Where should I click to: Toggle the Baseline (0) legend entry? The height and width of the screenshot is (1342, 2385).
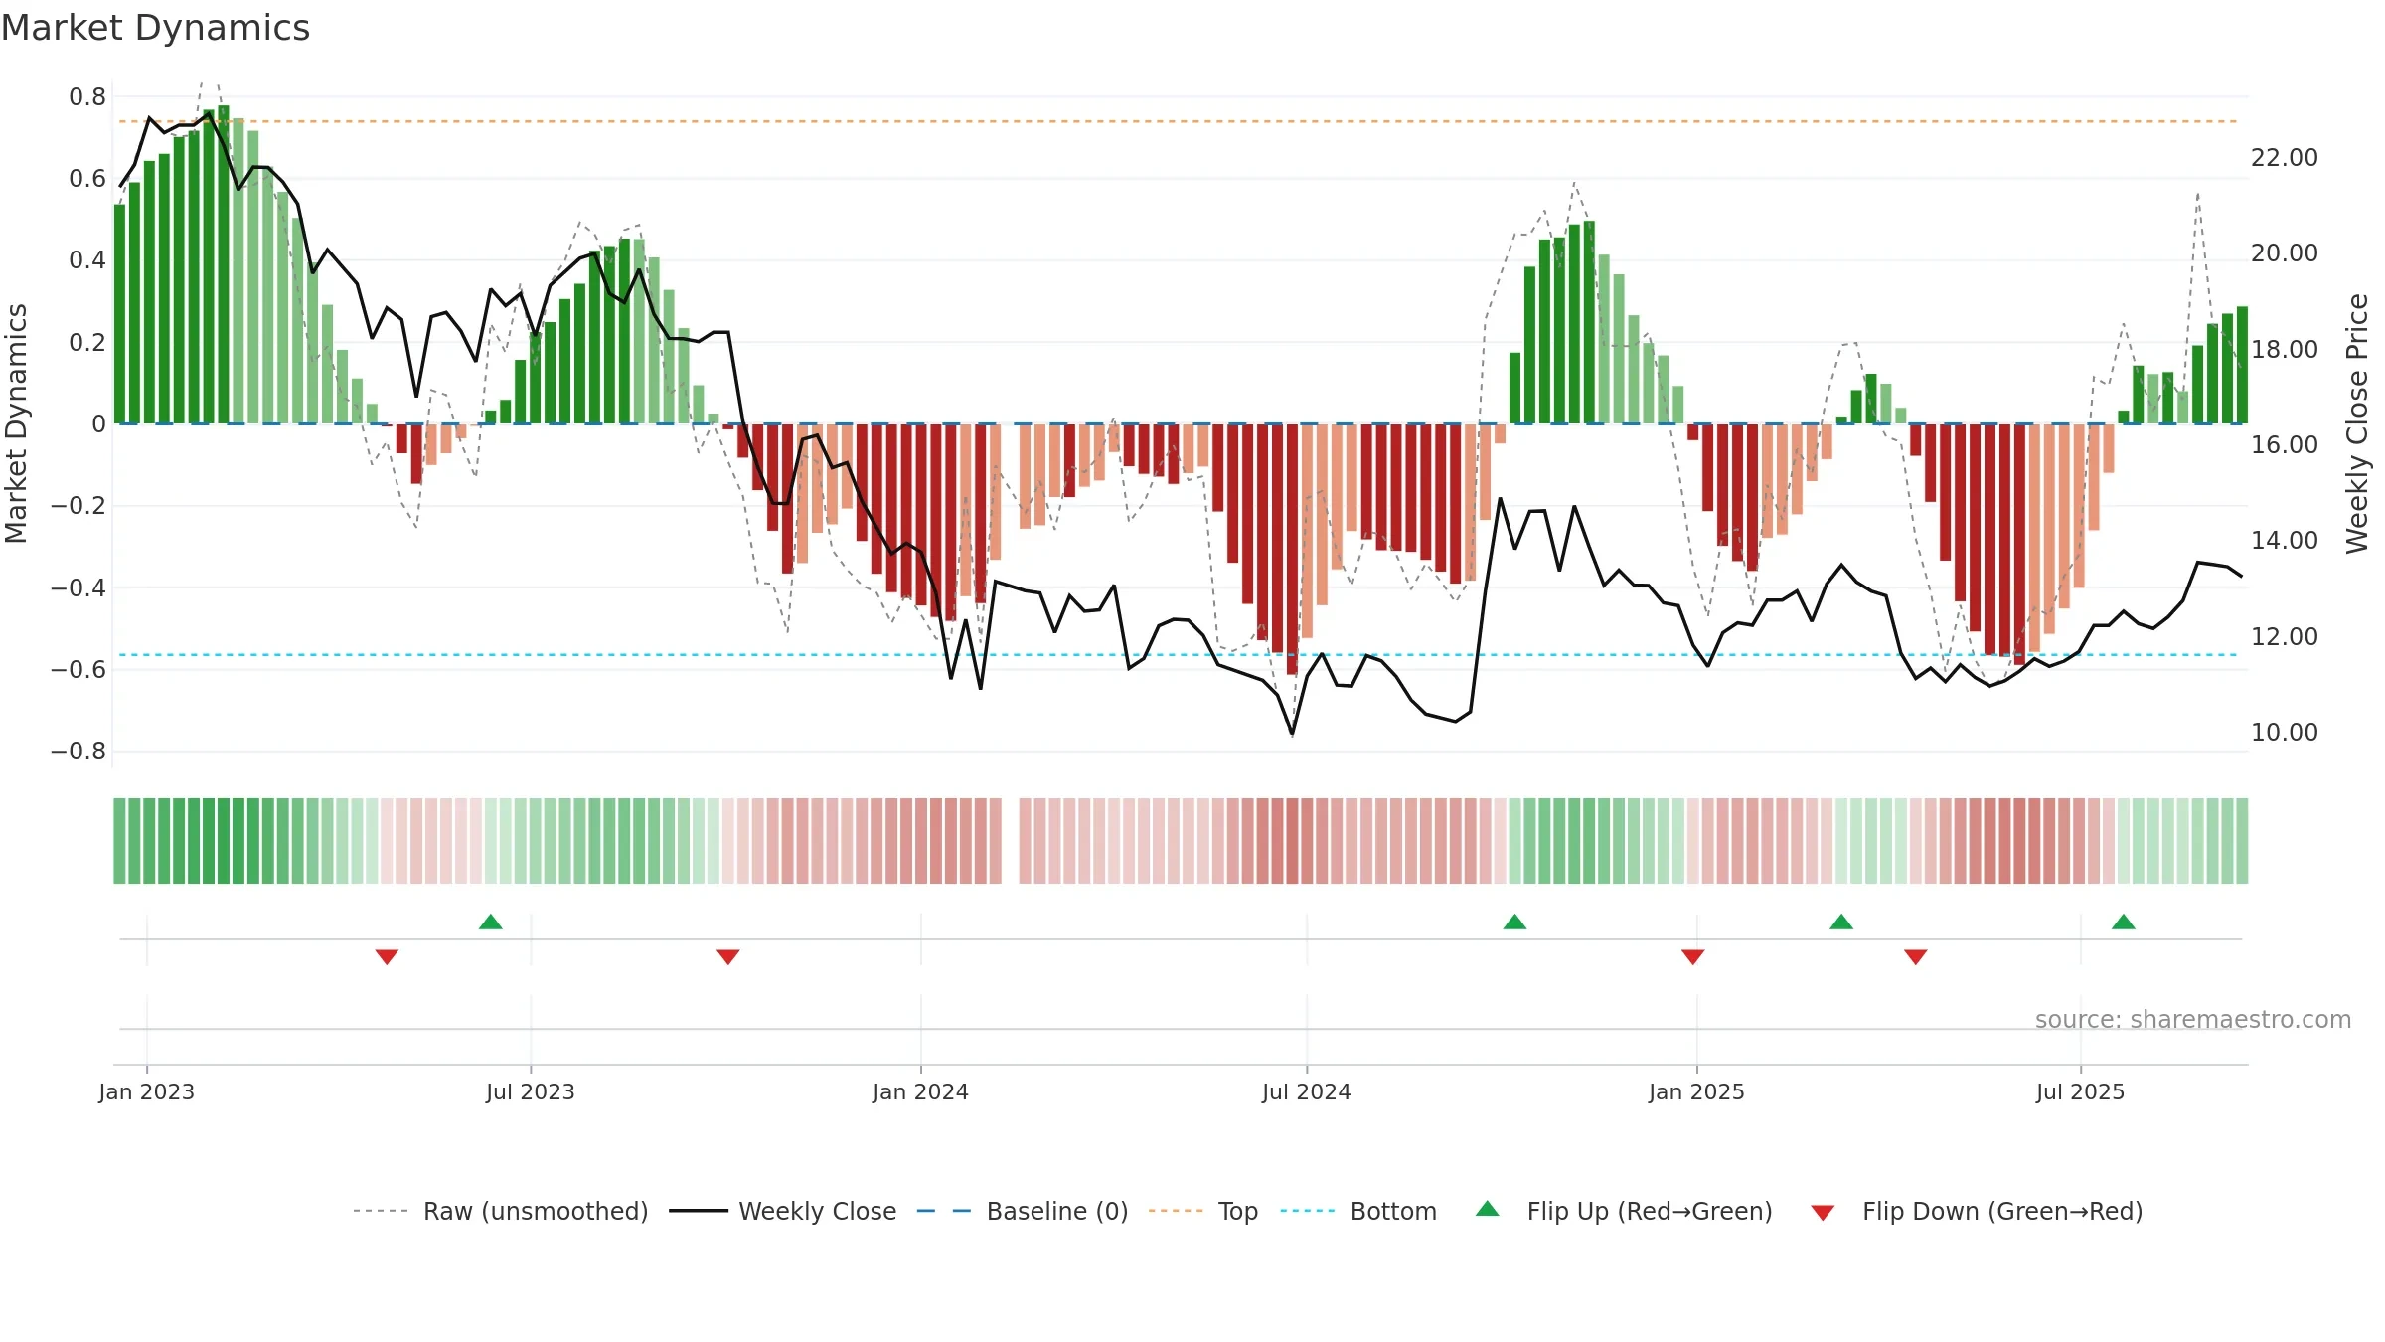click(1023, 1211)
